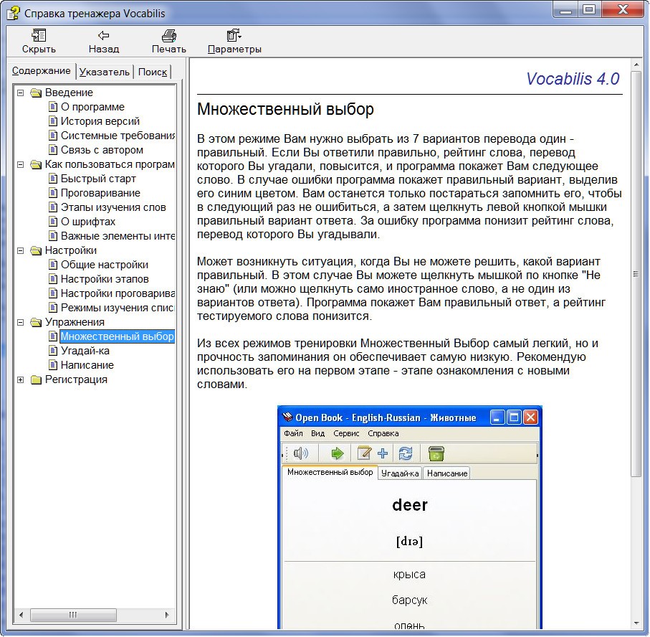650x637 pixels.
Task: Click the content vertical scrollbar thumb
Action: 636,274
